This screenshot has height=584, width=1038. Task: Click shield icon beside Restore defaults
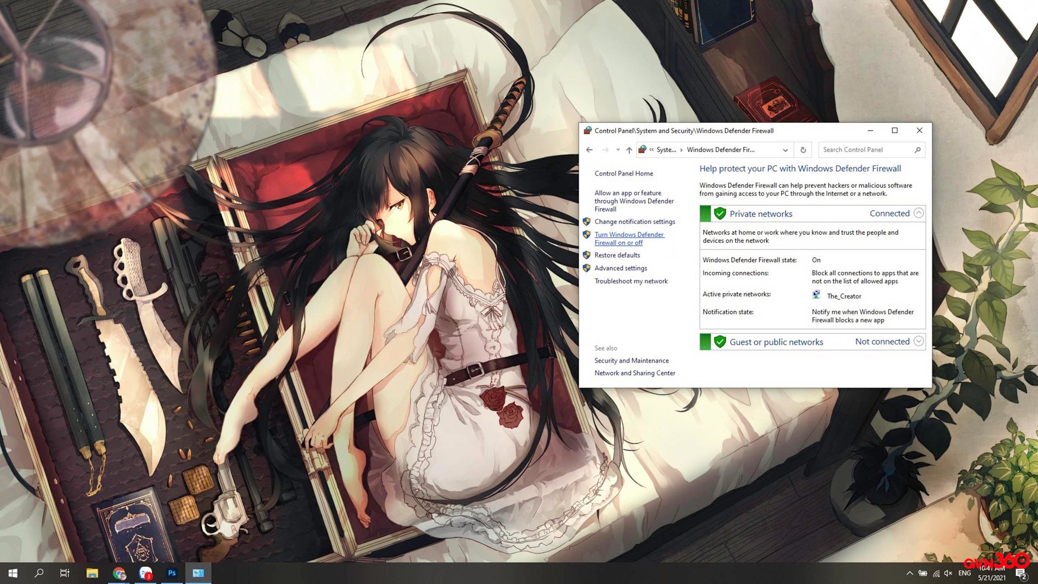(x=586, y=255)
